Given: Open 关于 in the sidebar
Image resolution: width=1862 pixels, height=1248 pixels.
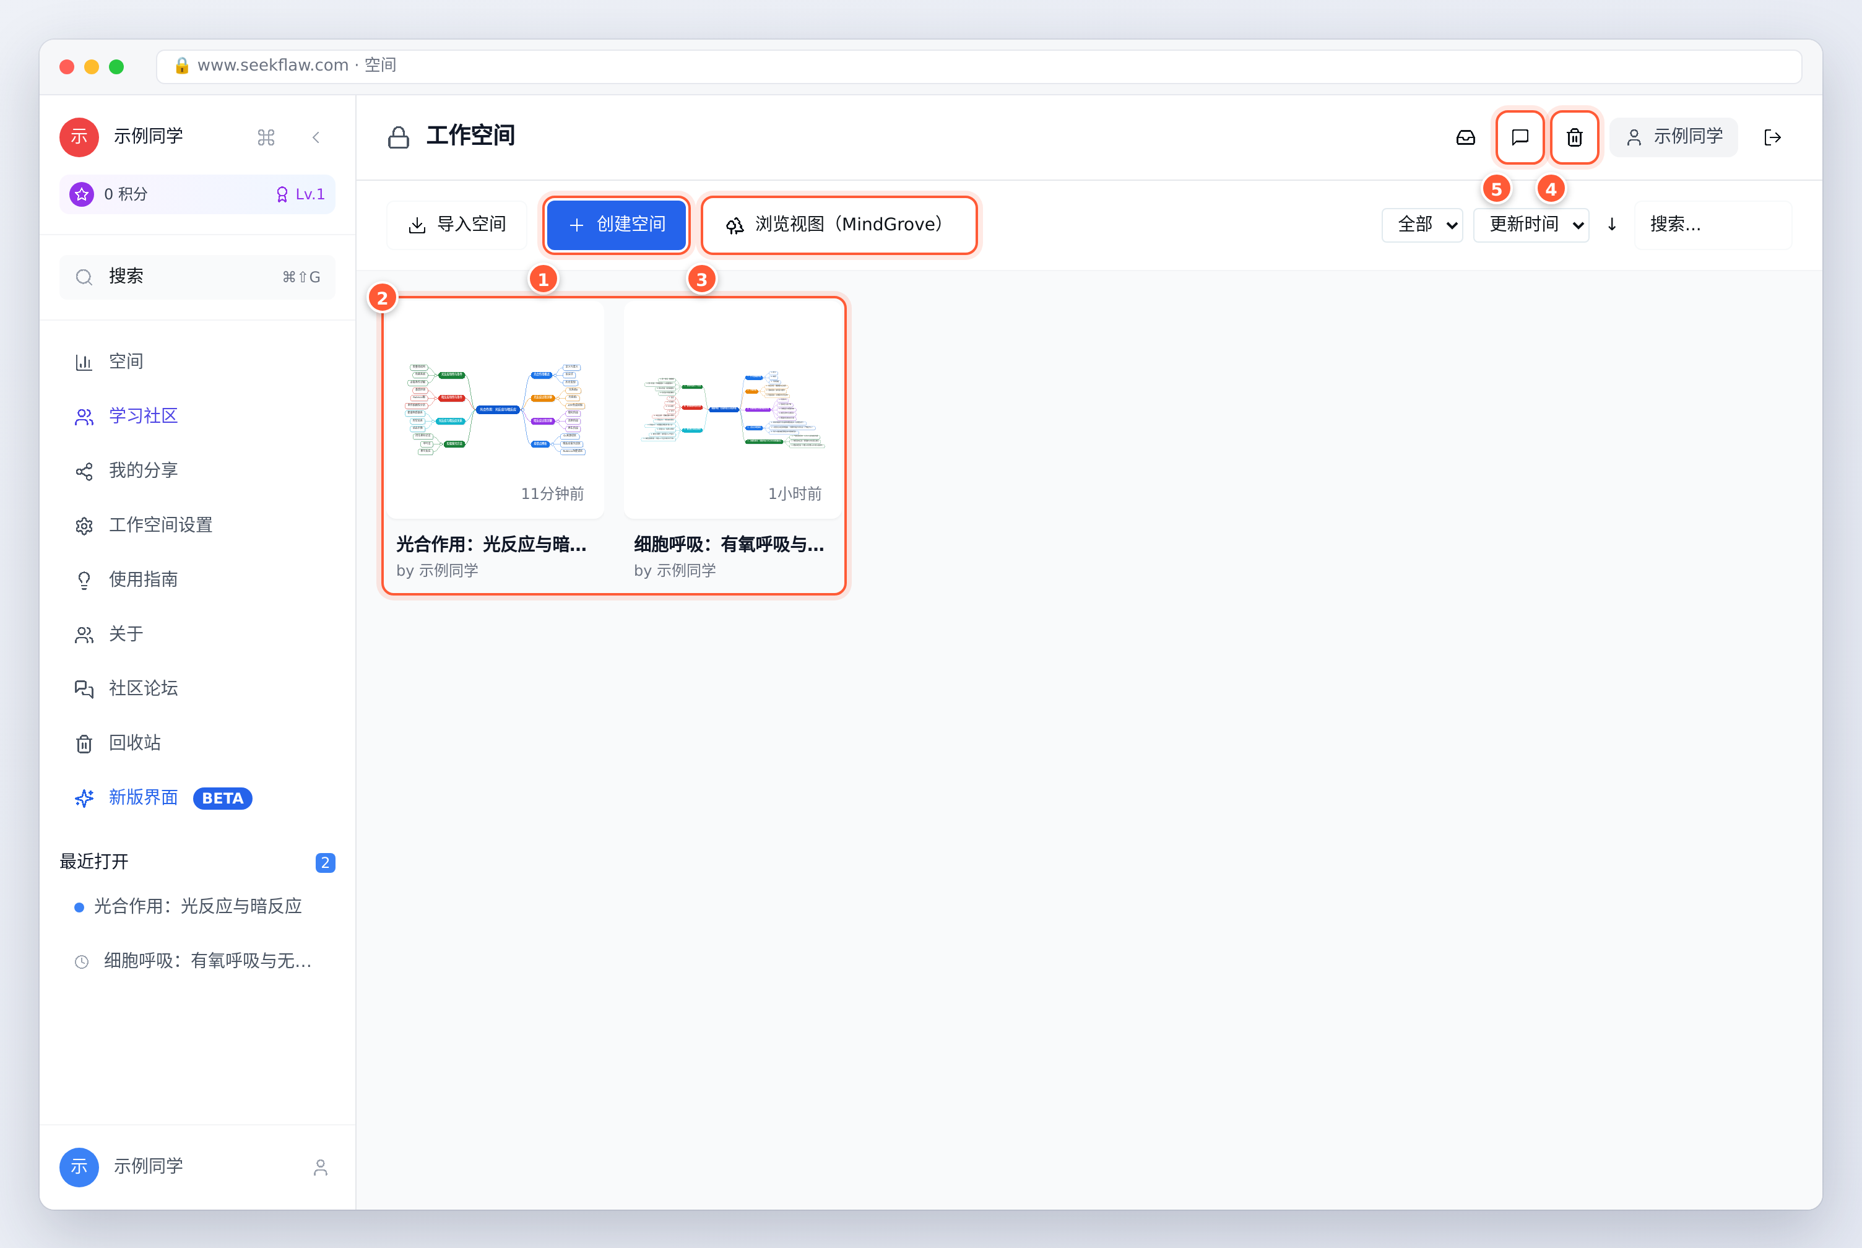Looking at the screenshot, I should tap(197, 635).
